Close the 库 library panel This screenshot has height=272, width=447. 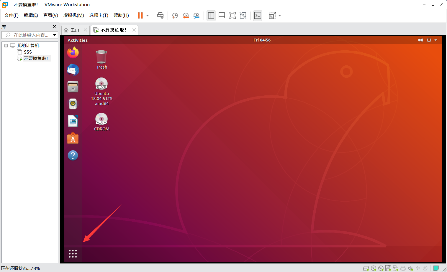54,27
